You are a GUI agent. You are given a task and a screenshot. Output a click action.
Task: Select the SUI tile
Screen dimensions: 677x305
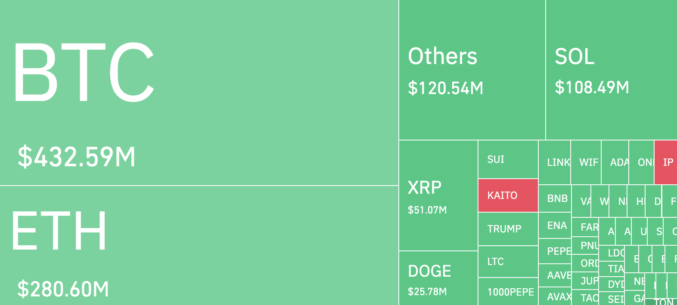pos(508,160)
